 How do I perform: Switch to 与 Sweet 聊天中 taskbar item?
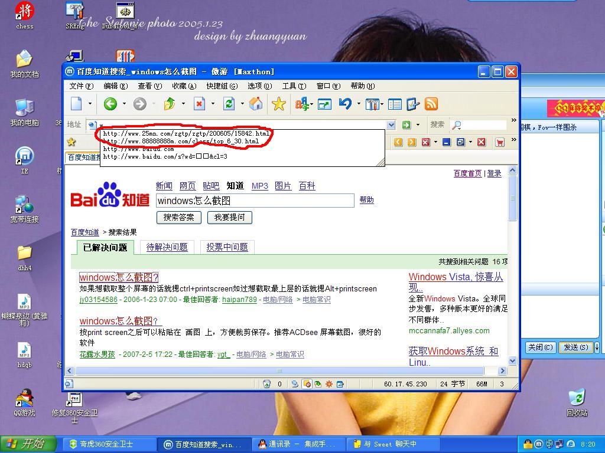393,444
